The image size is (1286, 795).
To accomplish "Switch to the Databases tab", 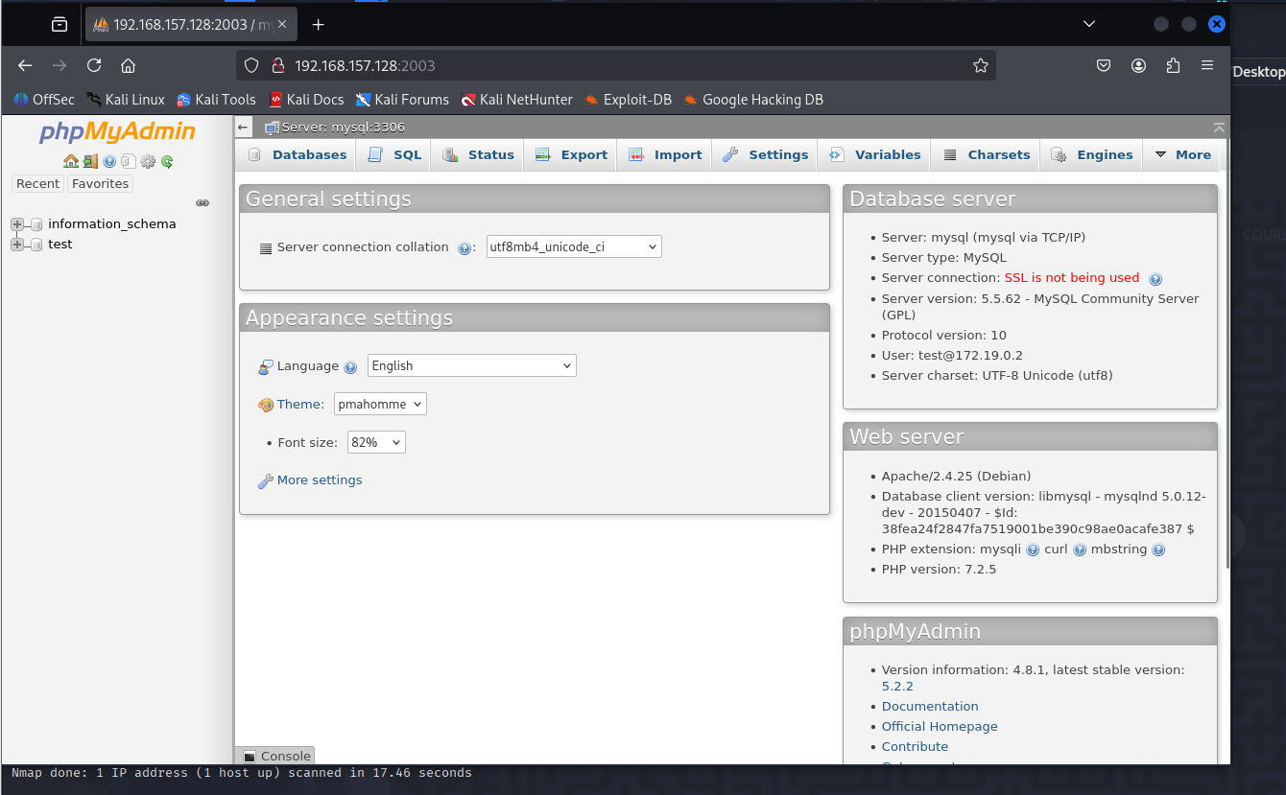I will [297, 155].
